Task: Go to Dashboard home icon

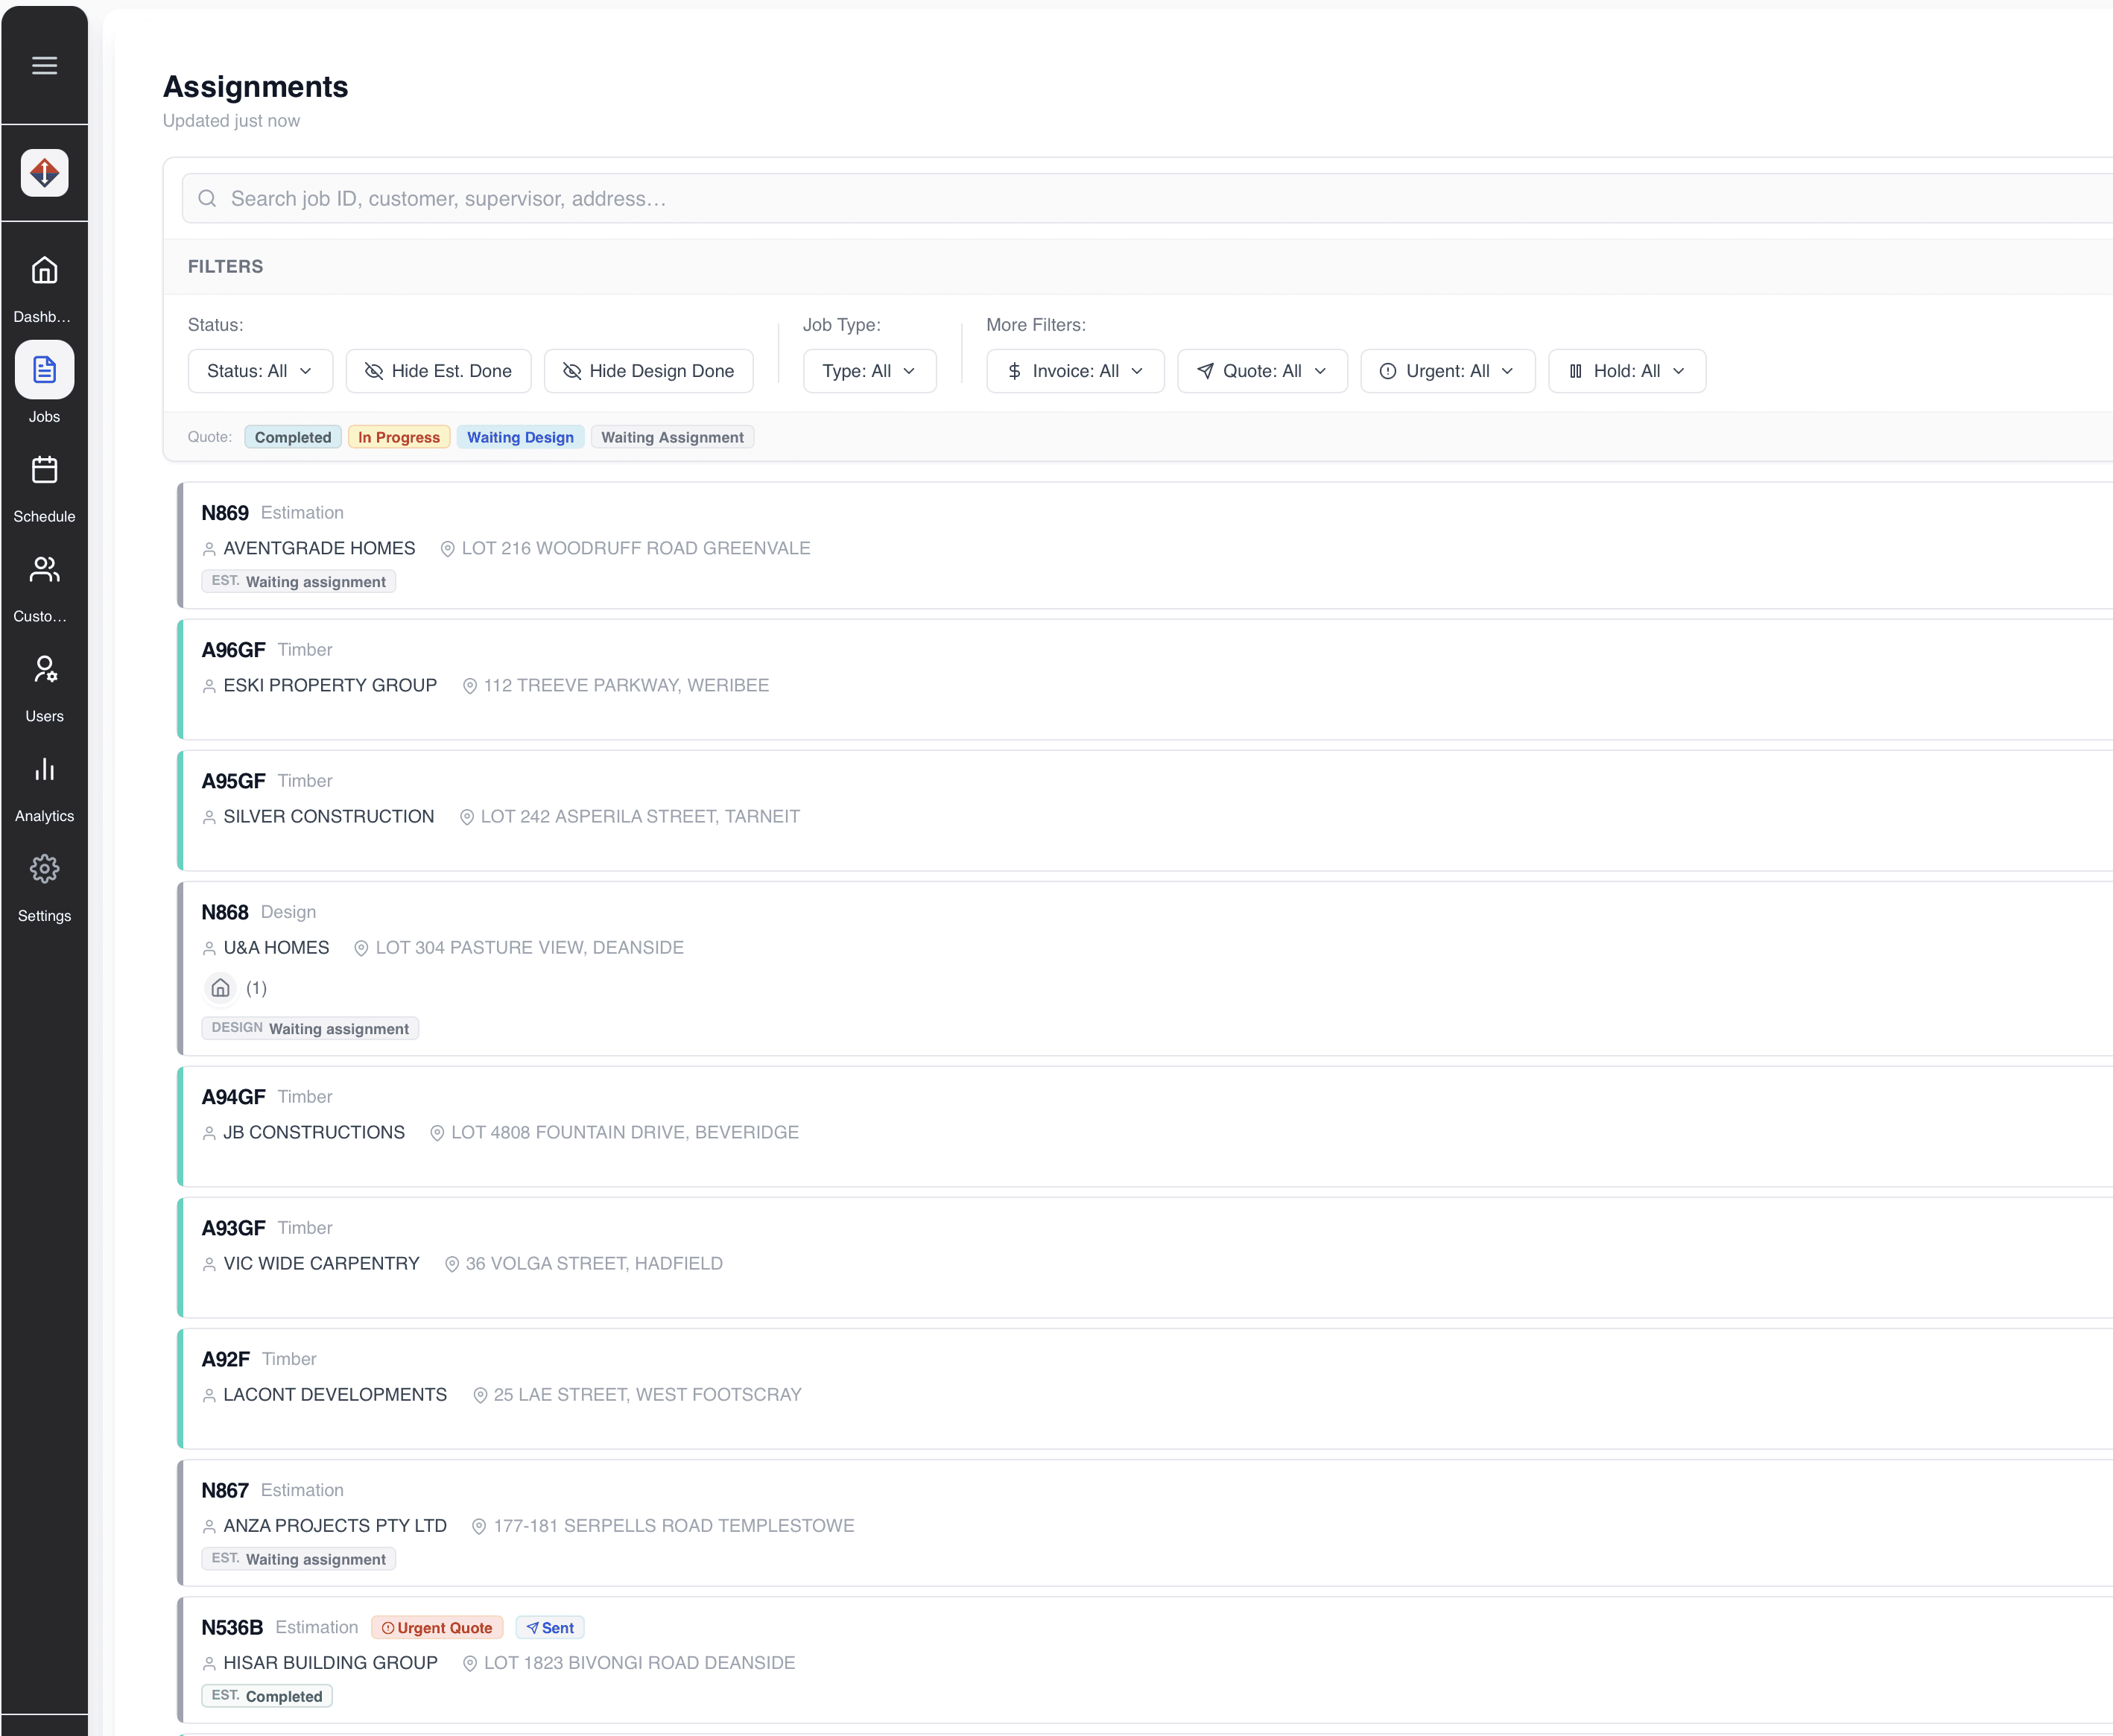Action: [44, 271]
